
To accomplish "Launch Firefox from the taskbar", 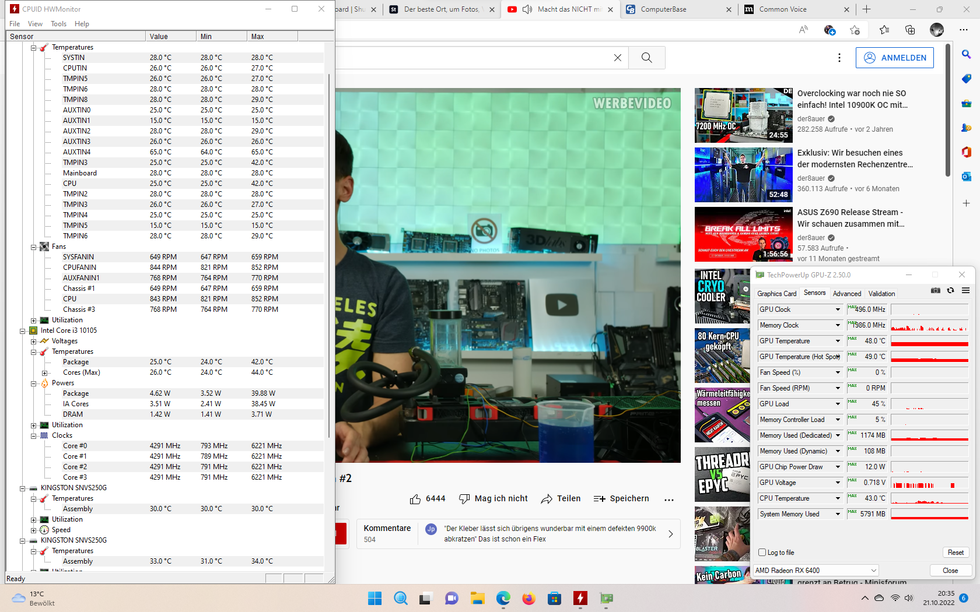I will click(x=528, y=598).
